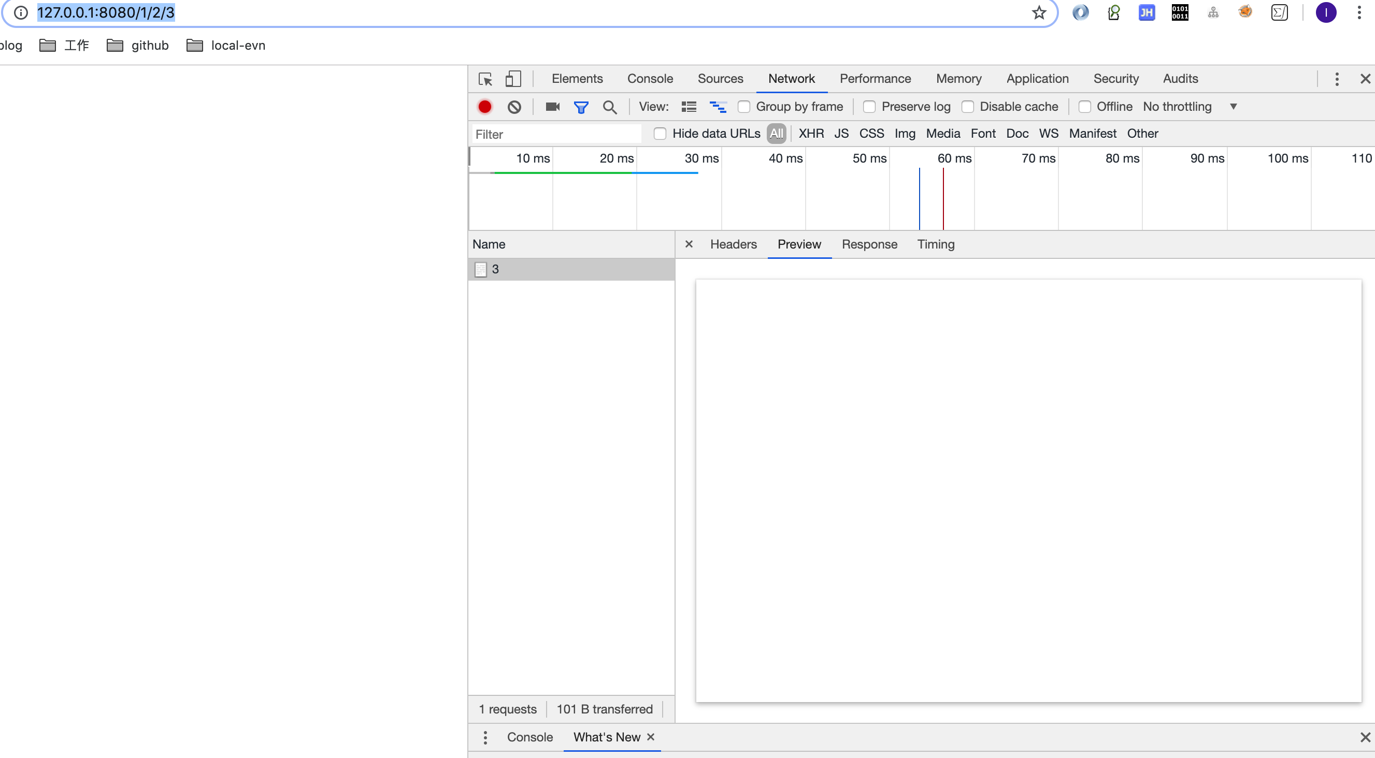Open the Console panel tab
Viewport: 1375px width, 758px height.
[x=650, y=79]
